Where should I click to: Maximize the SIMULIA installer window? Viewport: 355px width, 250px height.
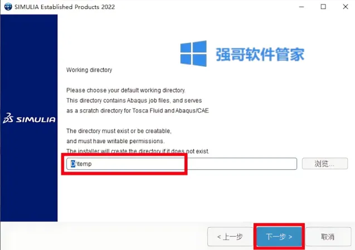click(x=323, y=7)
